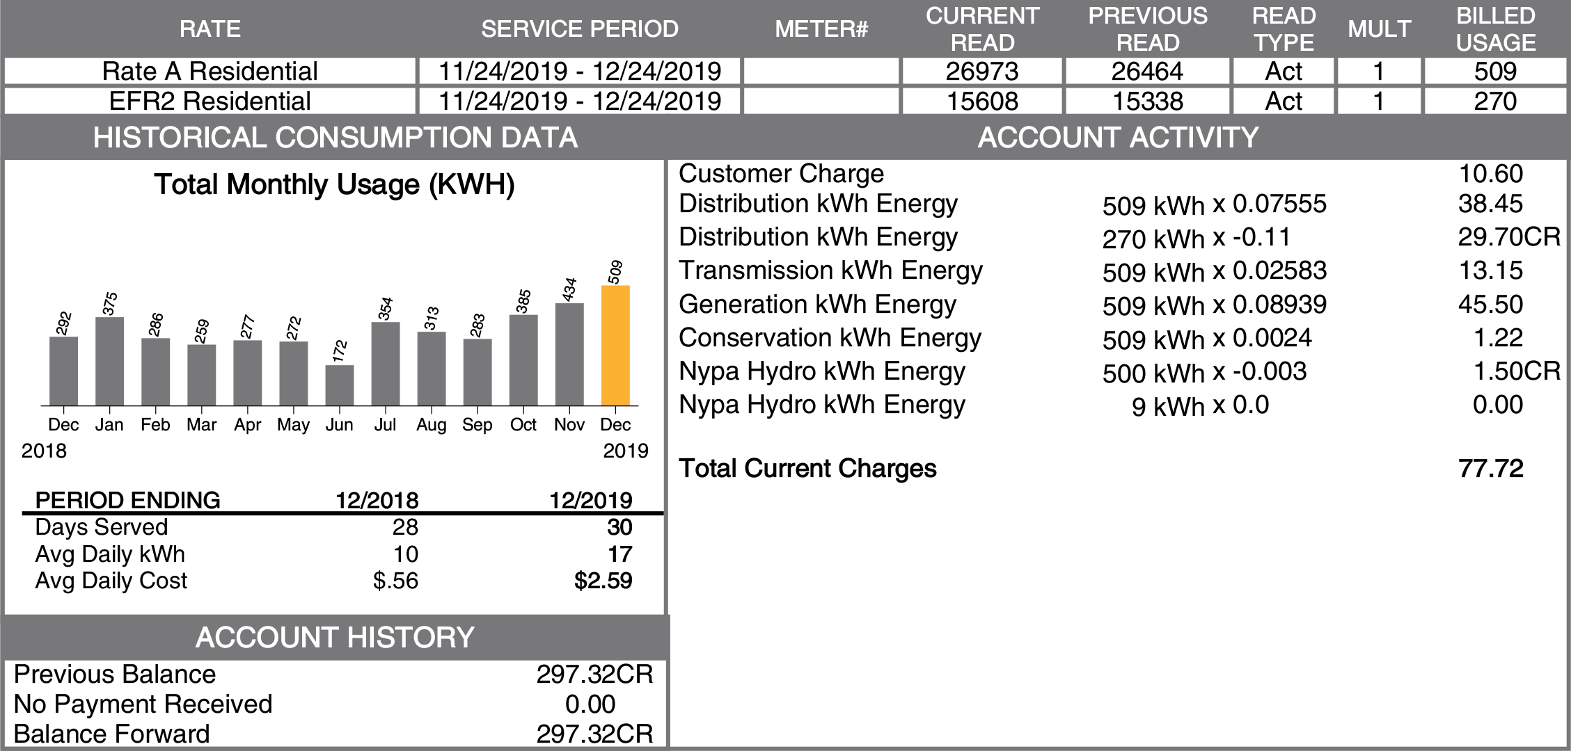This screenshot has height=751, width=1571.
Task: Select the Historical Consumption Data header
Action: coord(335,138)
